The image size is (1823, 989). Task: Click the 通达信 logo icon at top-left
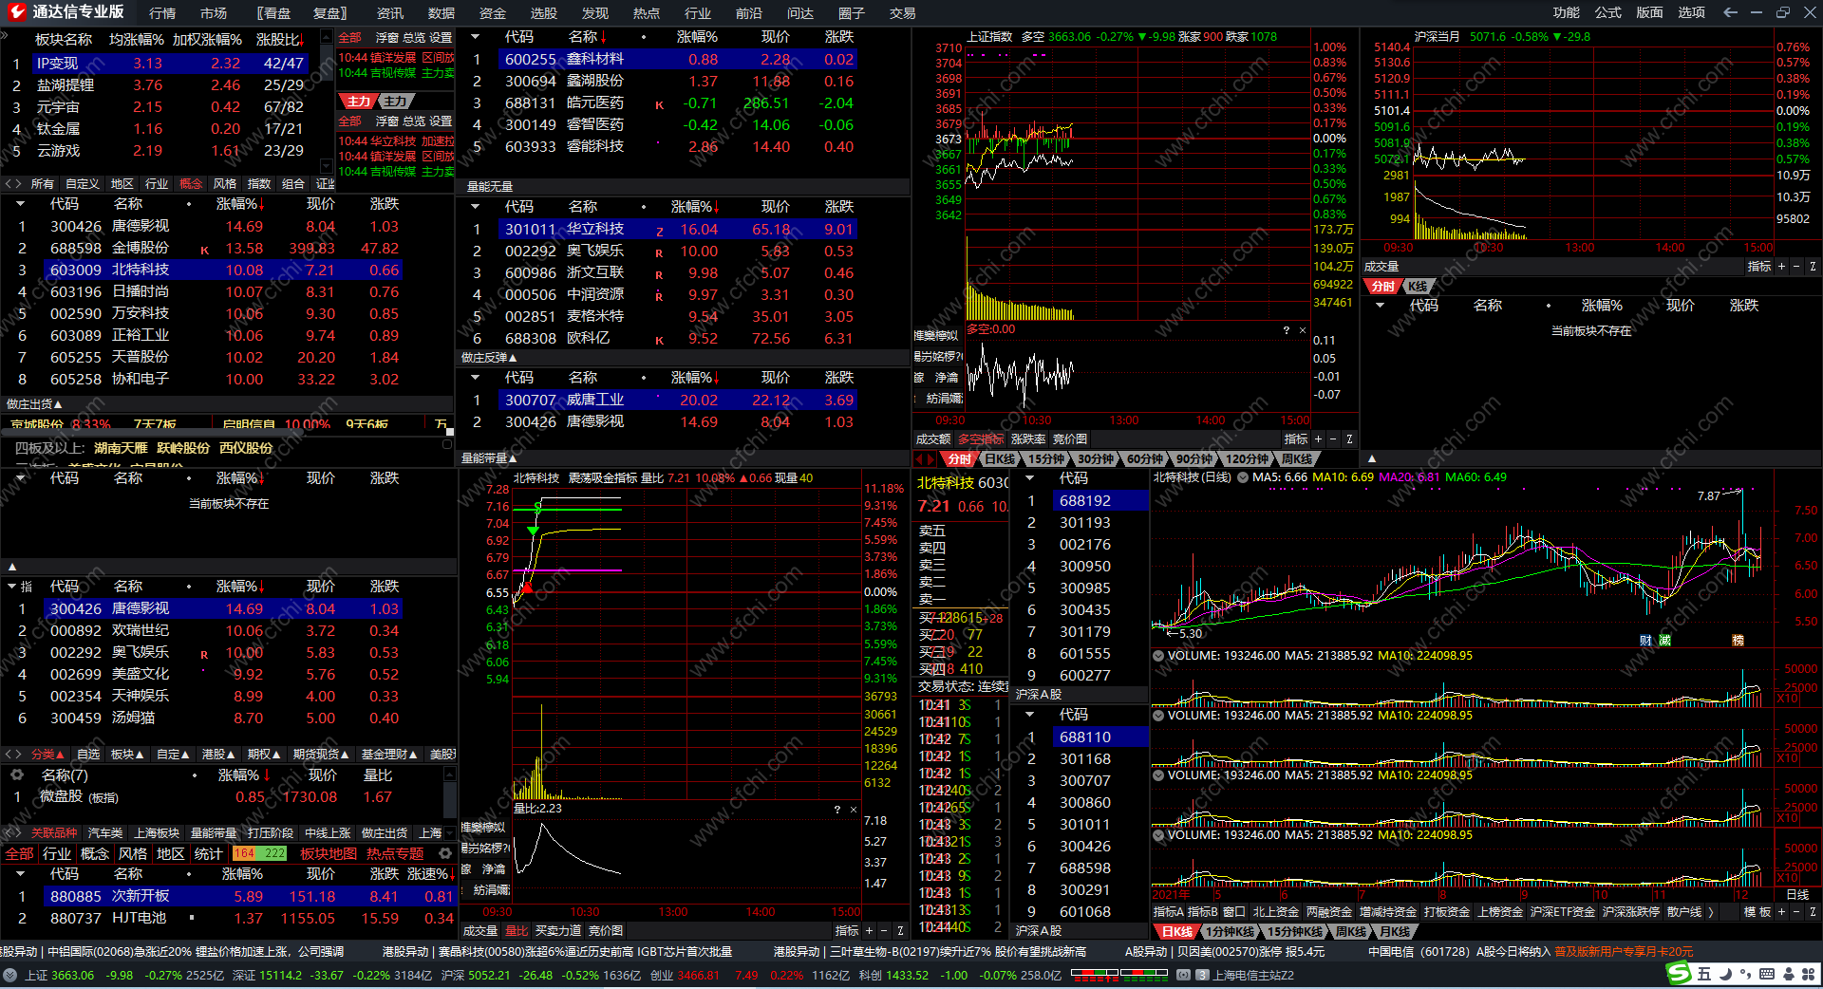16,12
